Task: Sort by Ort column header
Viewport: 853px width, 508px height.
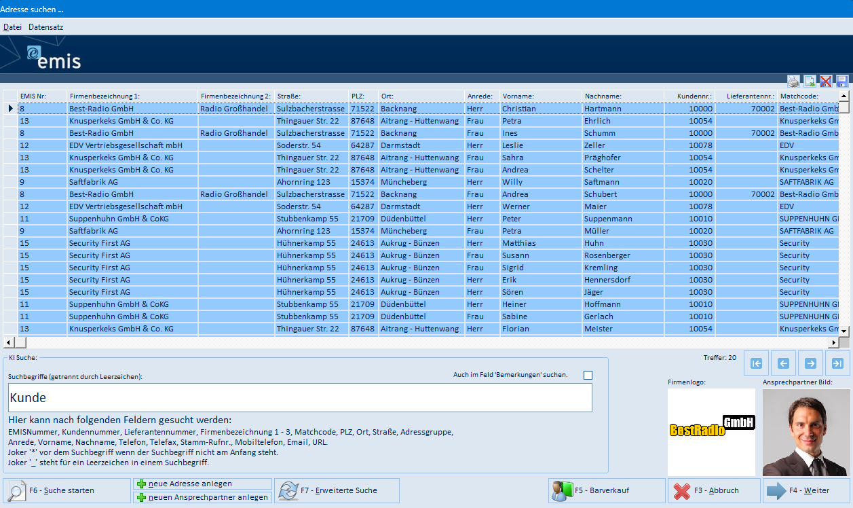Action: 421,96
